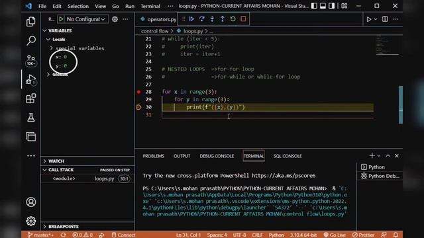Screen dimensions: 424x238
Task: Toggle primary side bar layout icon
Action: coord(314,6)
